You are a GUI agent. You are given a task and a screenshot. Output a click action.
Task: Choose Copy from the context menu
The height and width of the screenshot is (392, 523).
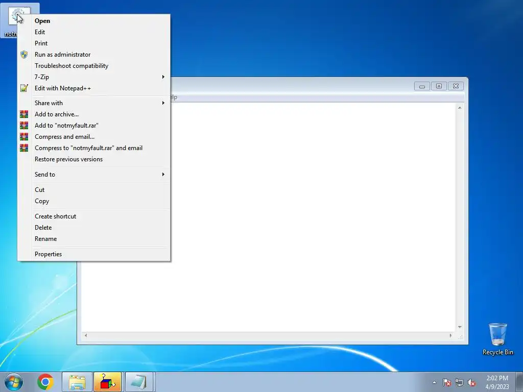pyautogui.click(x=94, y=201)
